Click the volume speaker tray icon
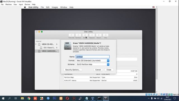Viewport: 179px width, 101px height. pos(158,98)
